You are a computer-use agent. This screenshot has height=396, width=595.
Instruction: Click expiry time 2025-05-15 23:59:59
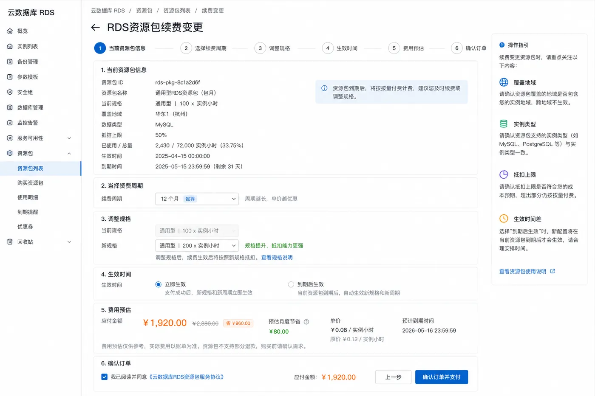pyautogui.click(x=183, y=166)
